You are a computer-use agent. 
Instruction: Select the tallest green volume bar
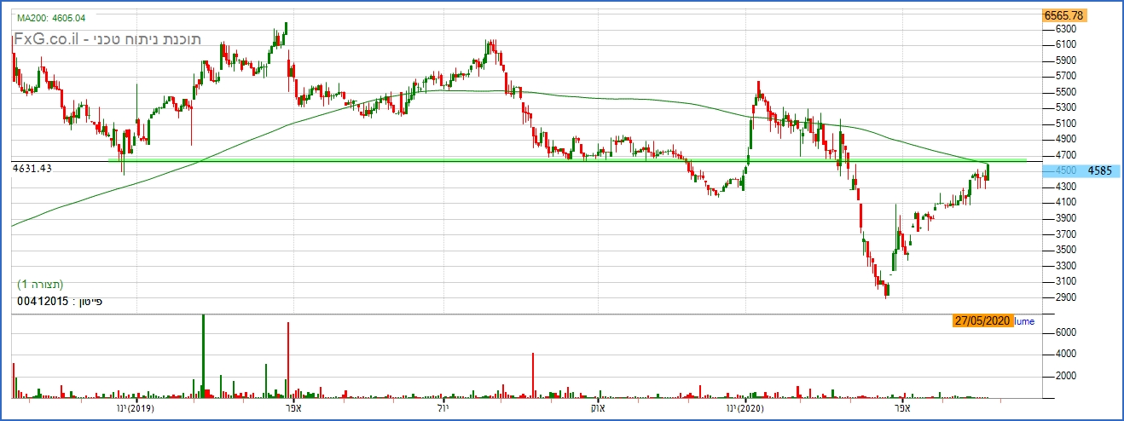[203, 355]
